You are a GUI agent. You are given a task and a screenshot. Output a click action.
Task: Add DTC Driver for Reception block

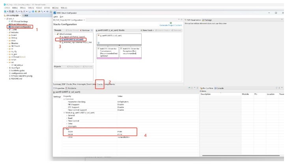[x=131, y=53]
